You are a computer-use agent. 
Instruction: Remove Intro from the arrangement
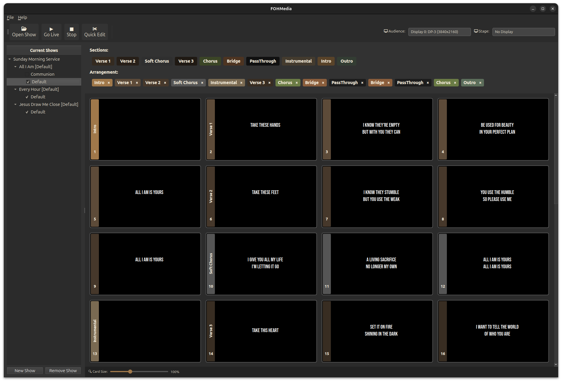(x=109, y=83)
